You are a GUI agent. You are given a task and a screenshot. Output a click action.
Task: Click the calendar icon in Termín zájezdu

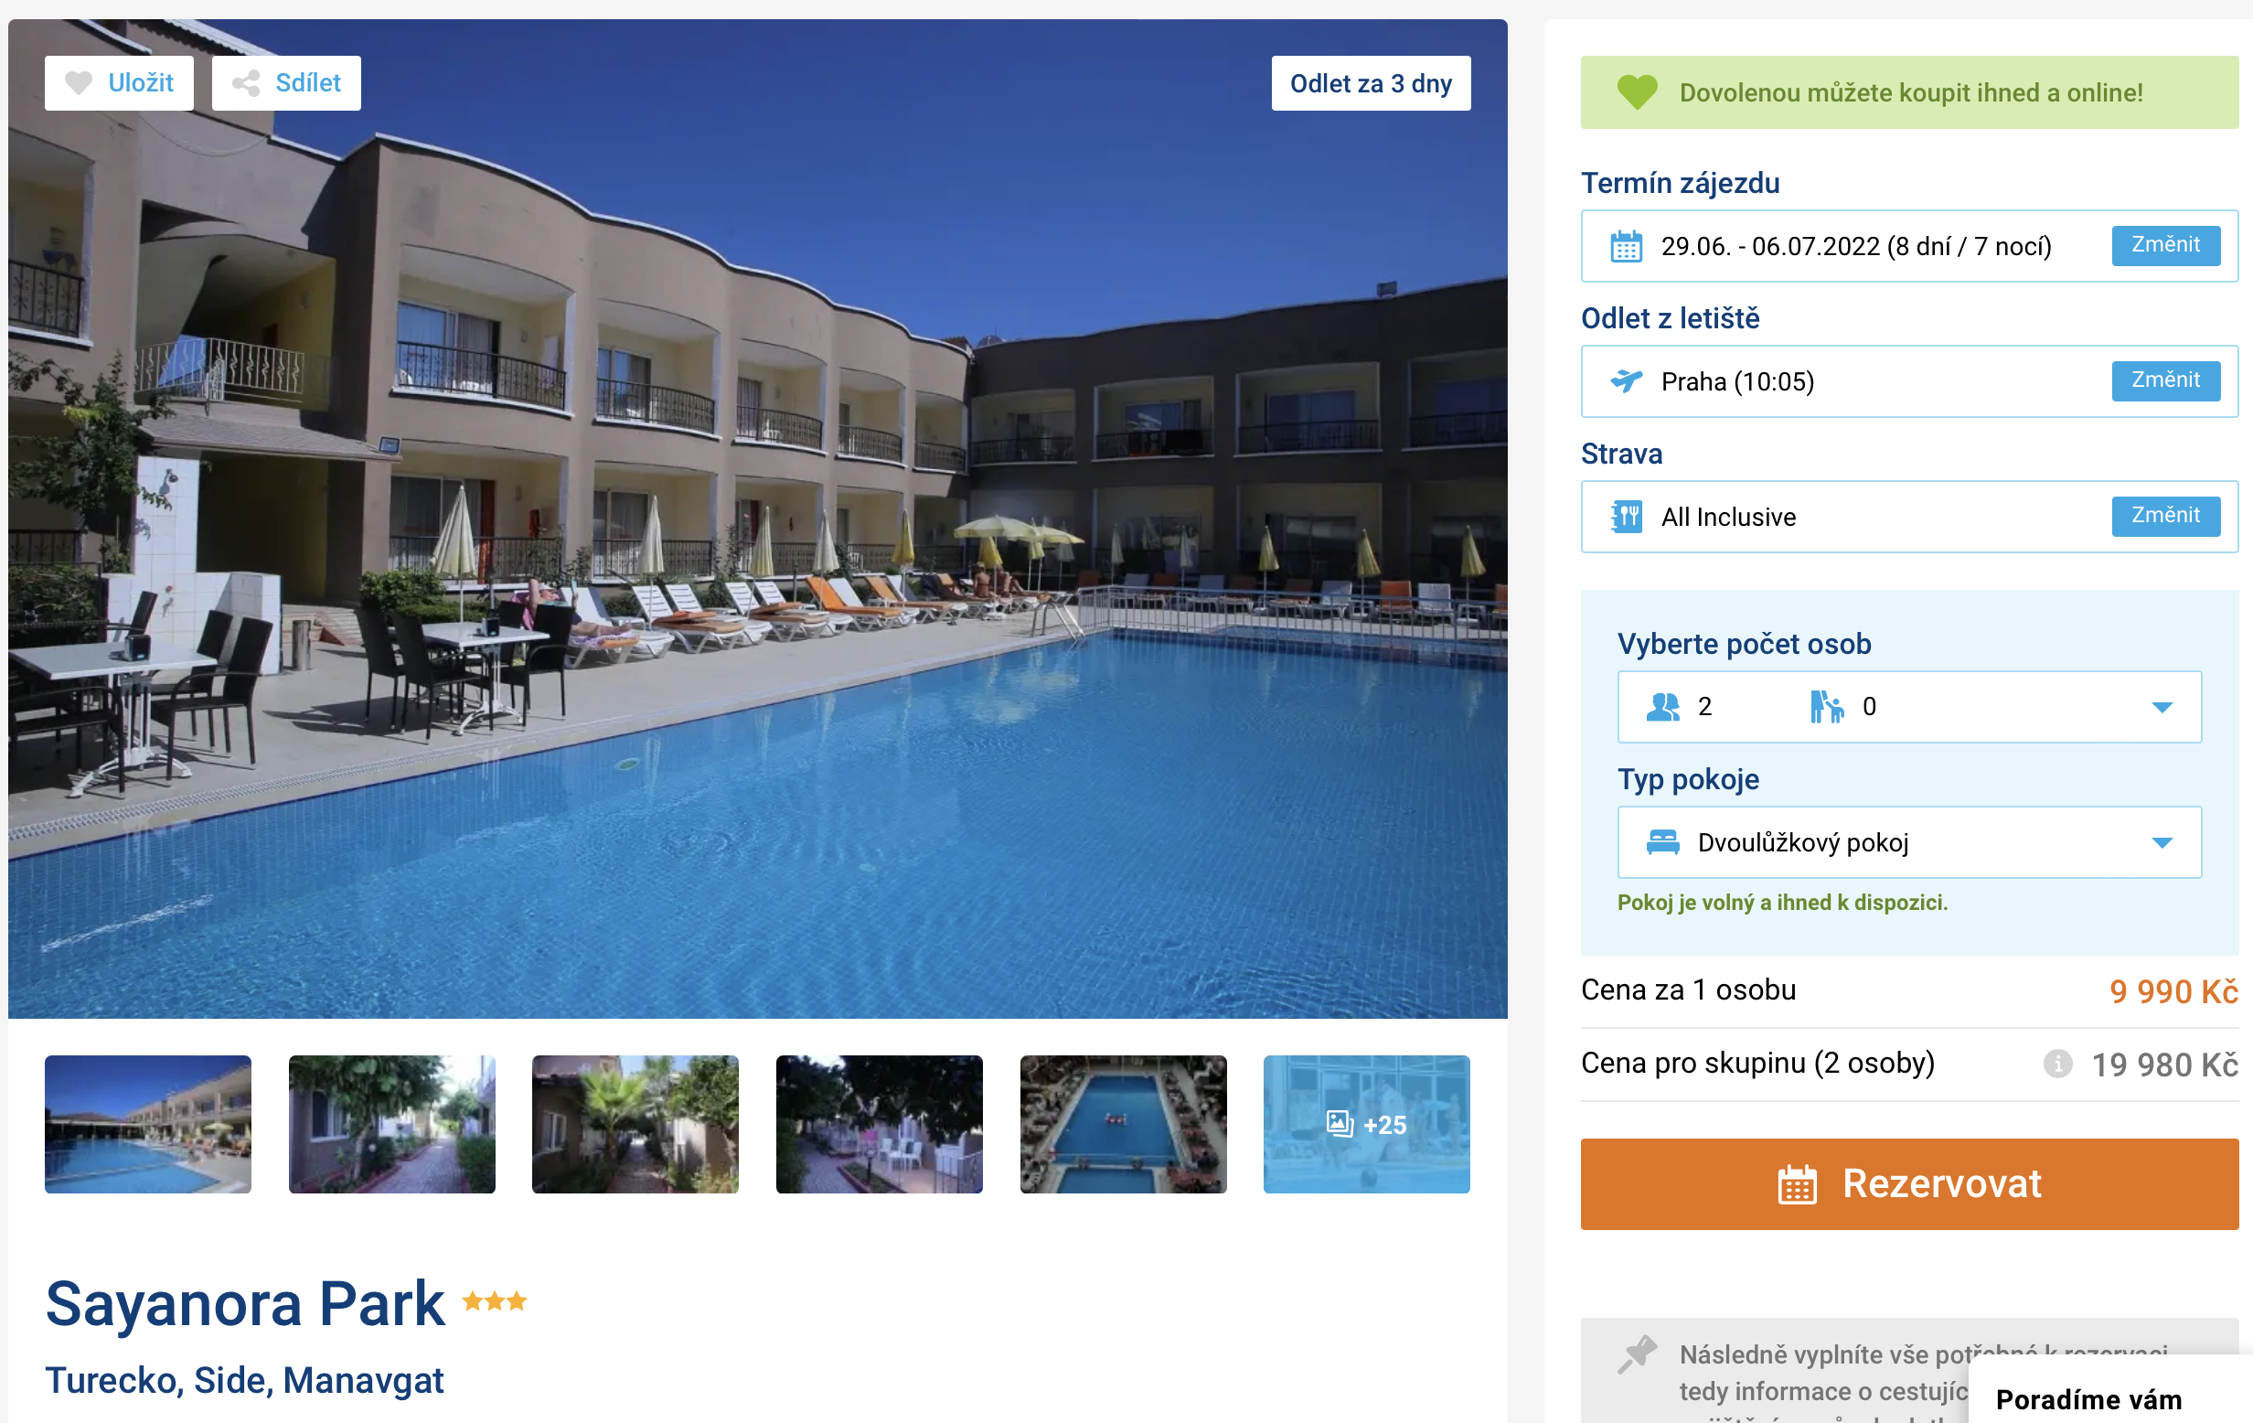(x=1626, y=247)
